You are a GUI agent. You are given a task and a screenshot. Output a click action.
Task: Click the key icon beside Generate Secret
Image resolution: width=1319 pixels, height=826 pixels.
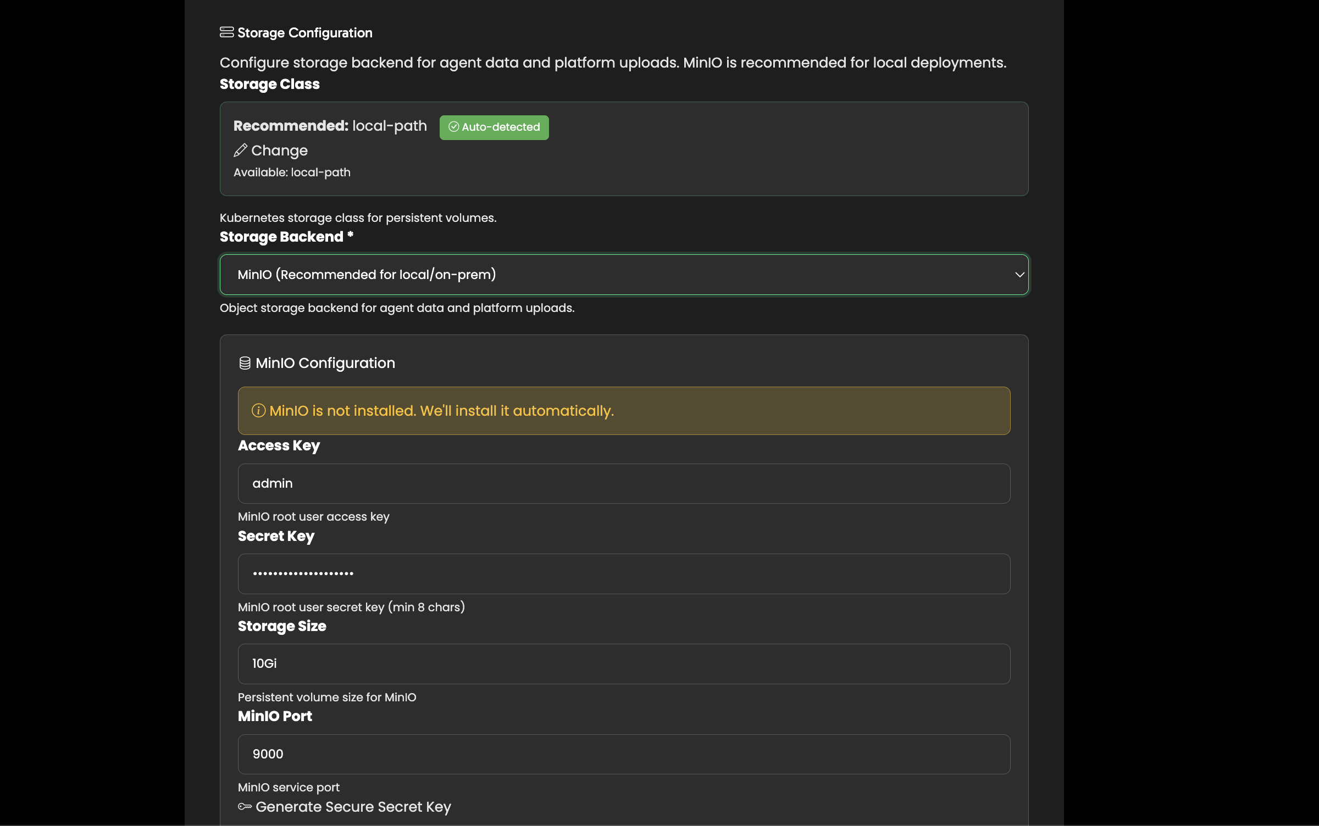[x=245, y=806]
